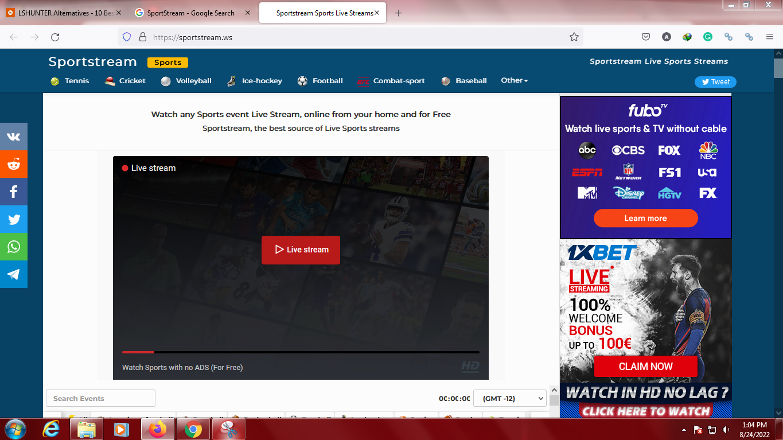783x440 pixels.
Task: Switch to SportStream Google Search tab
Action: tap(193, 13)
